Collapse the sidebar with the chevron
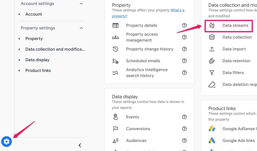Screen dimensions: 257x151 [80, 145]
